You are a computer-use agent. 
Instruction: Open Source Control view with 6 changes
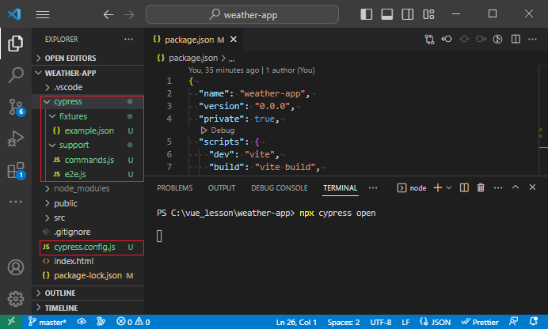[16, 107]
